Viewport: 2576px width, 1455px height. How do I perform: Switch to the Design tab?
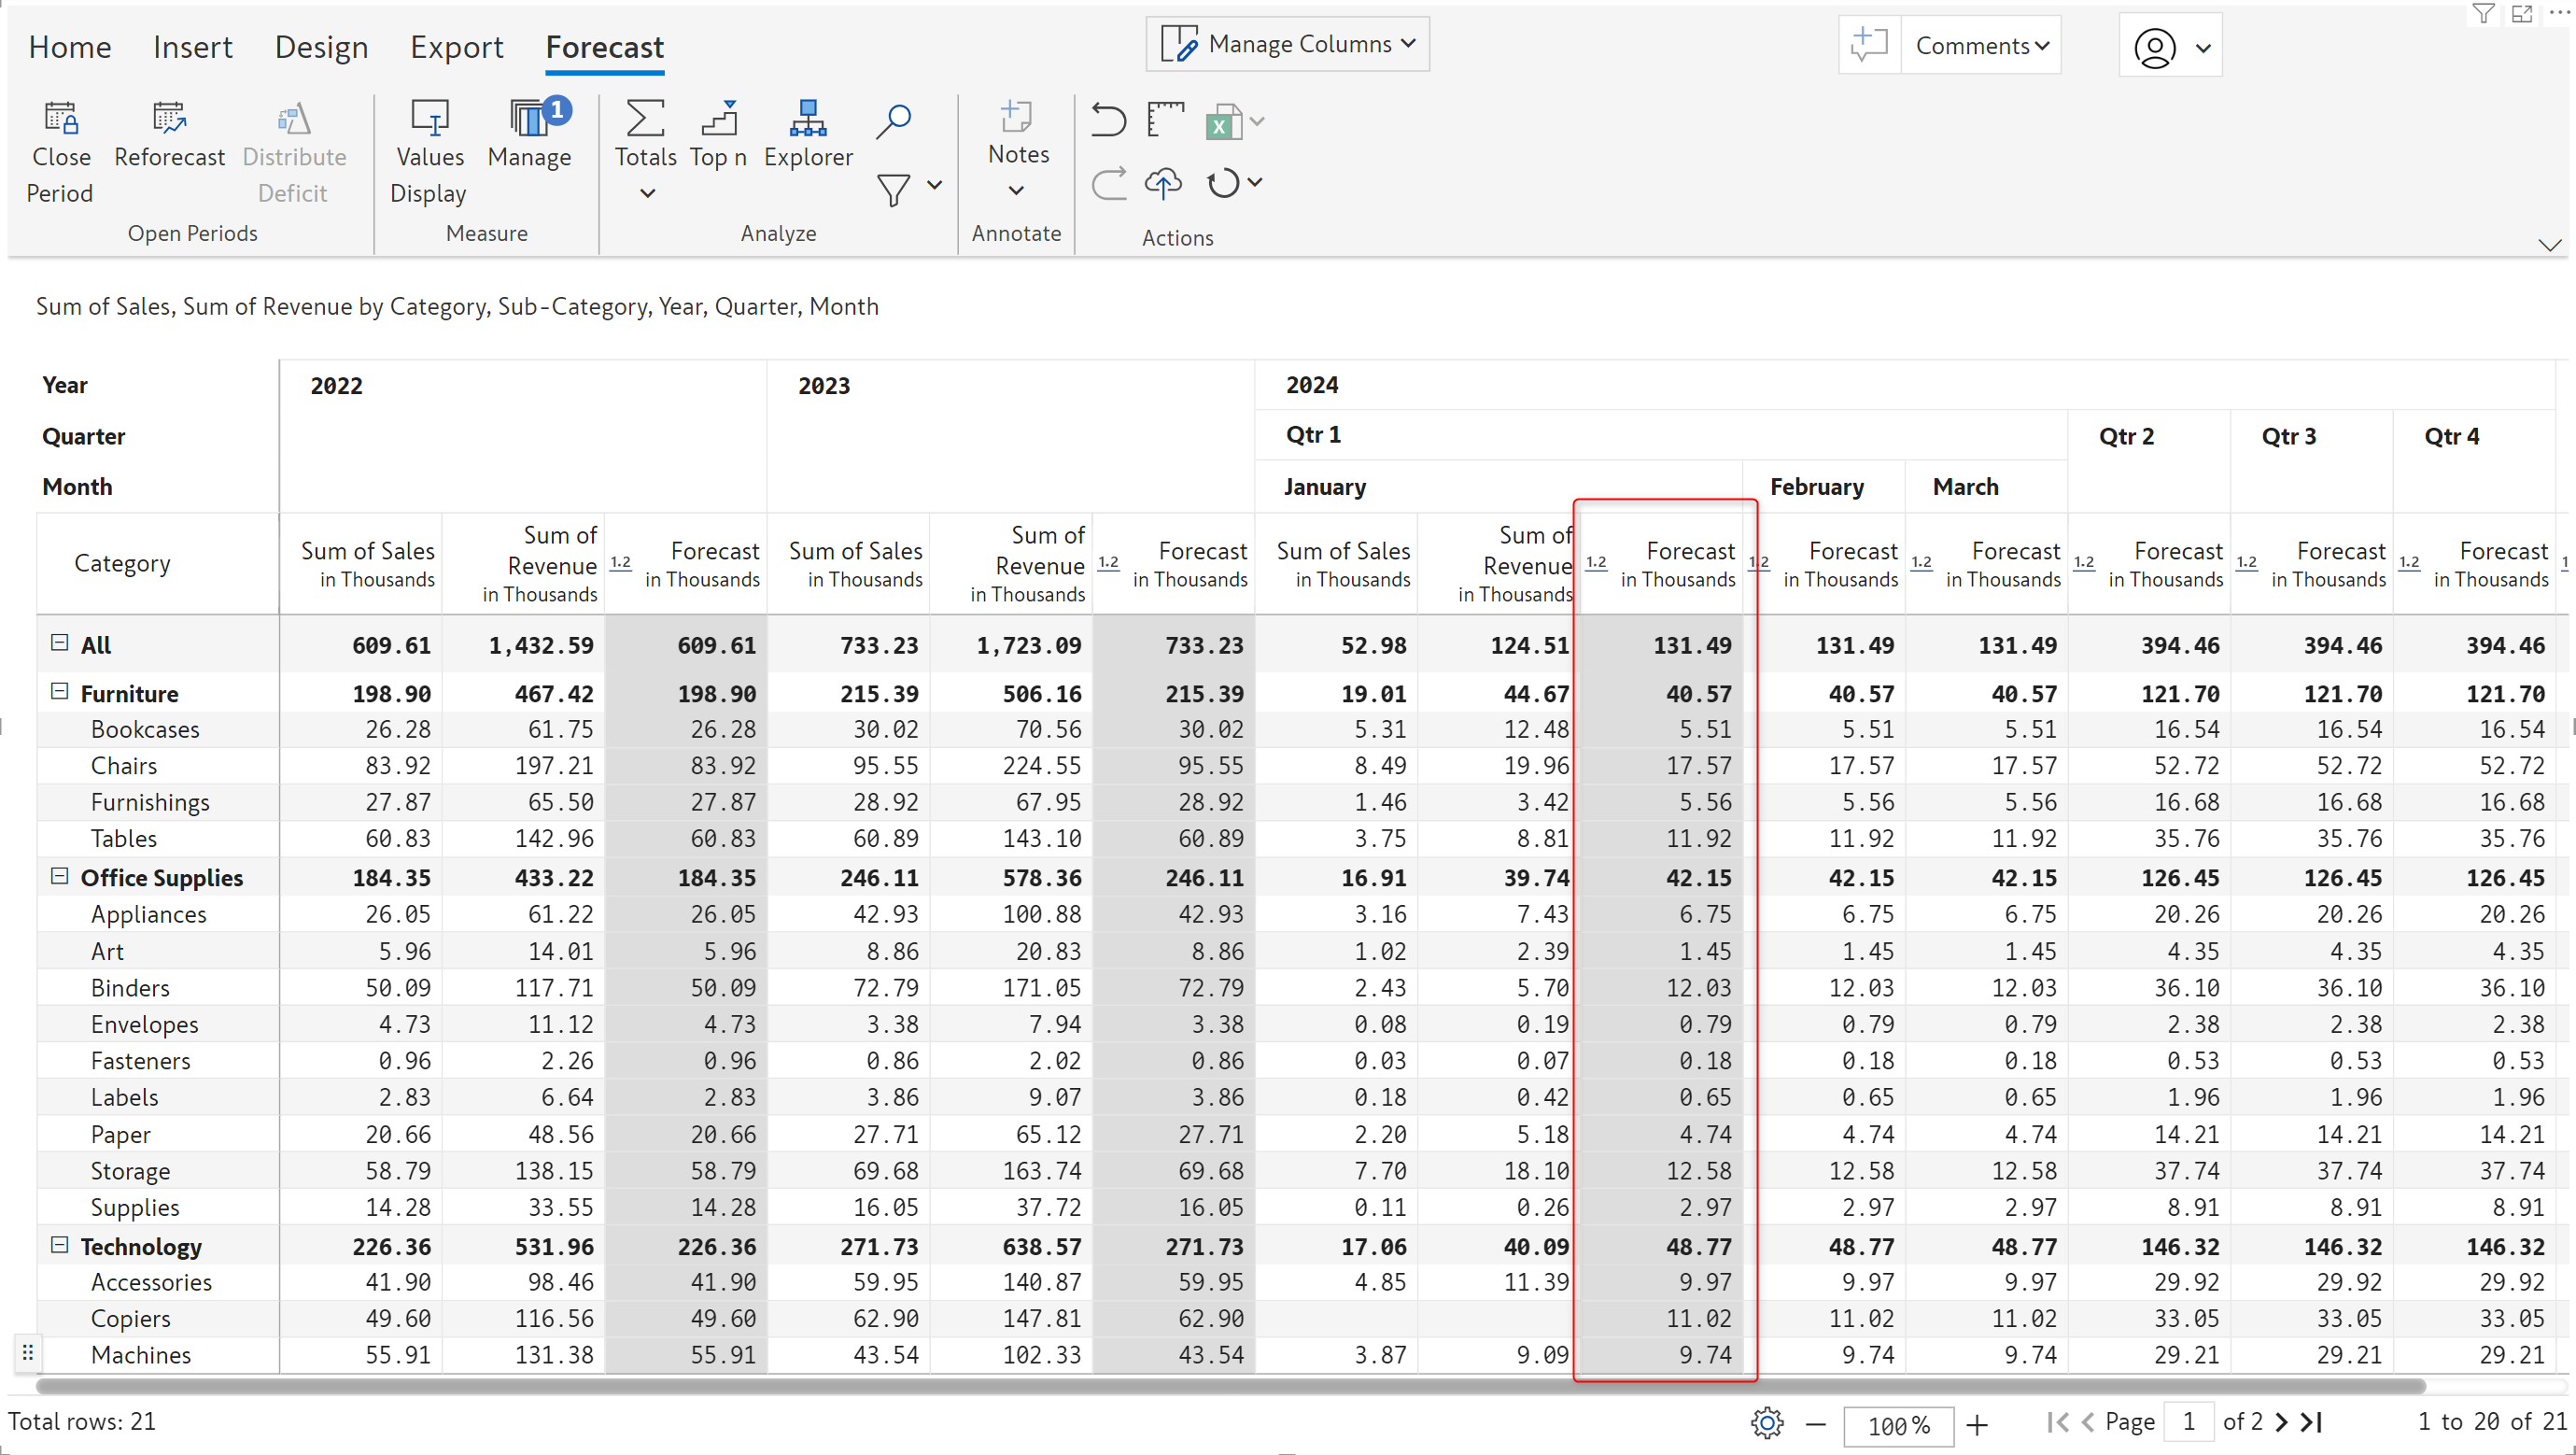[321, 47]
